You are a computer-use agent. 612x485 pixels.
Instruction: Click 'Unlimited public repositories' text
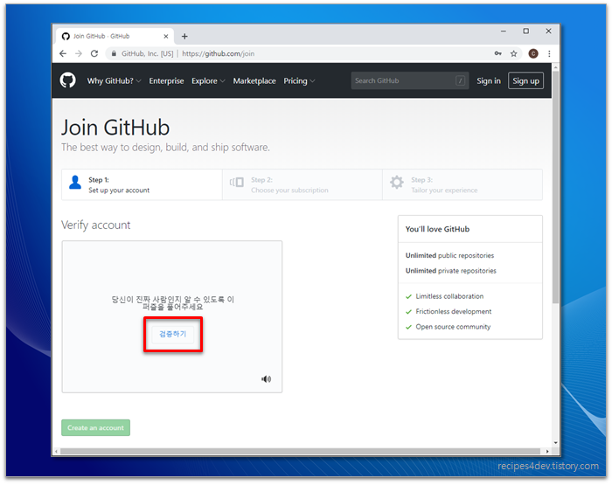click(x=449, y=255)
